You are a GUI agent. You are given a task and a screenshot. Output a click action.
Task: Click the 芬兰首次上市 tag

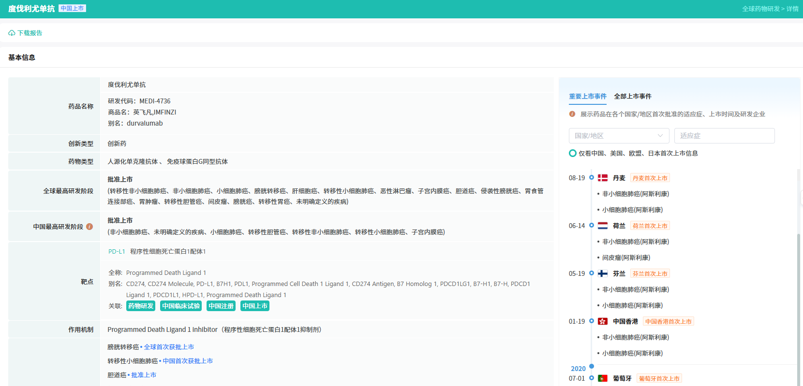pyautogui.click(x=650, y=273)
